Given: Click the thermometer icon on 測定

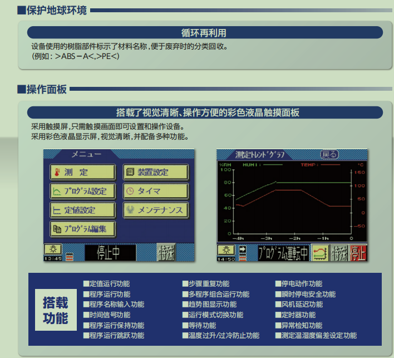Looking at the screenshot, I should pos(57,172).
